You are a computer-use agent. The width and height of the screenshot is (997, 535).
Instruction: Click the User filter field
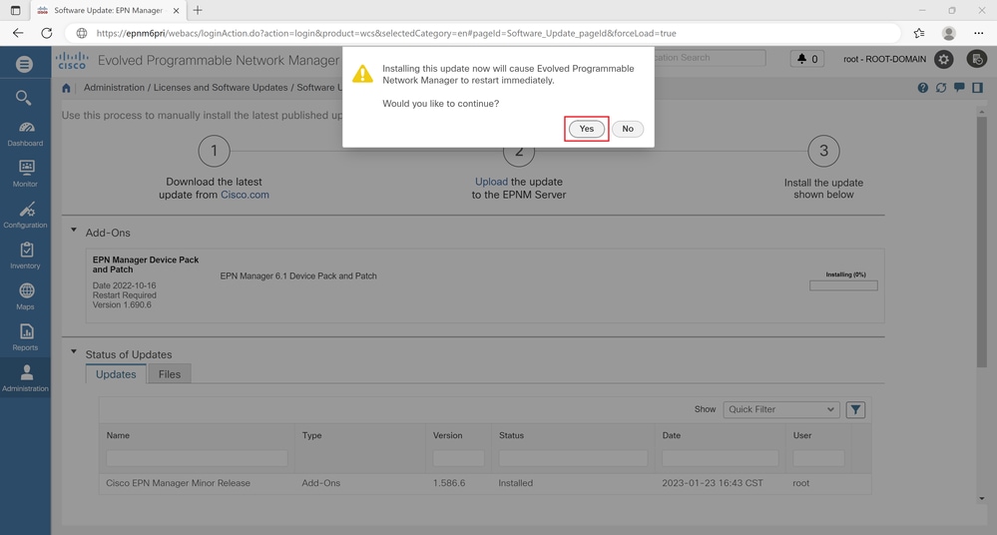[x=818, y=458]
